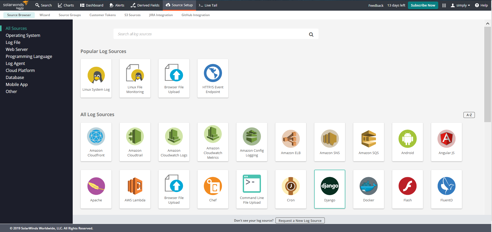Filter by All Sources in the sidebar

click(x=16, y=28)
